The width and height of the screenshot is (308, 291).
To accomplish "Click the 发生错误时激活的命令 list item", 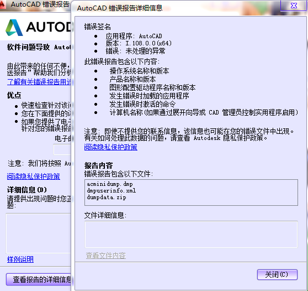I will (142, 104).
